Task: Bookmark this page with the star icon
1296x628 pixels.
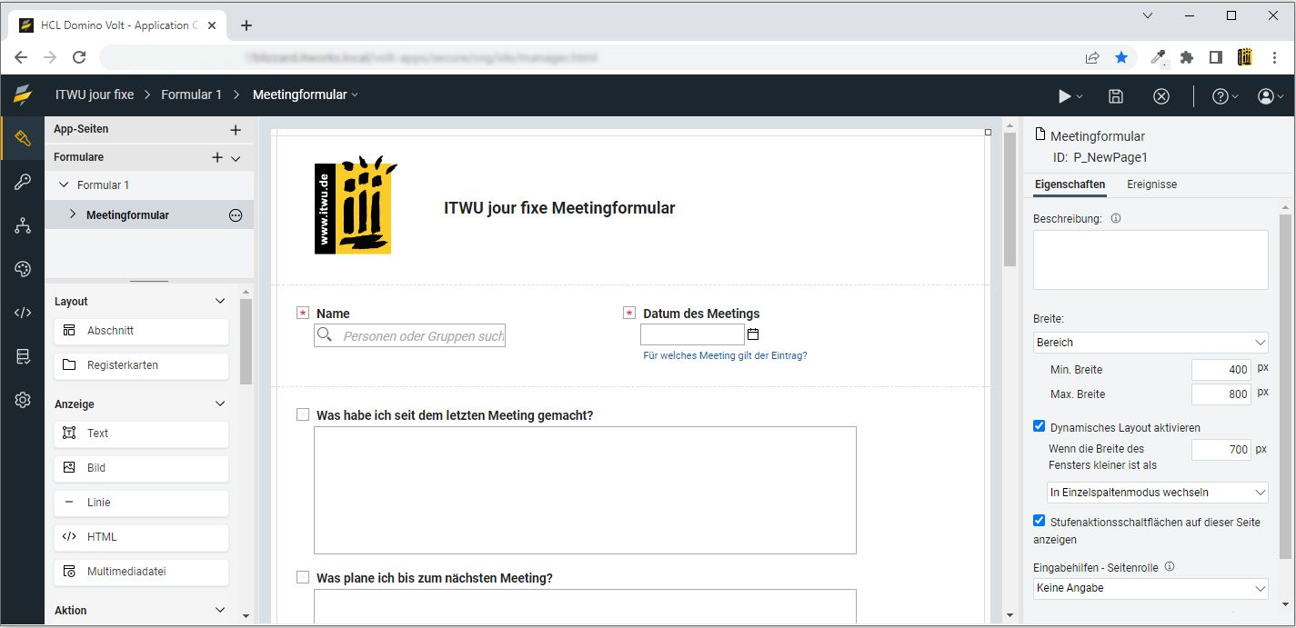Action: pyautogui.click(x=1121, y=57)
